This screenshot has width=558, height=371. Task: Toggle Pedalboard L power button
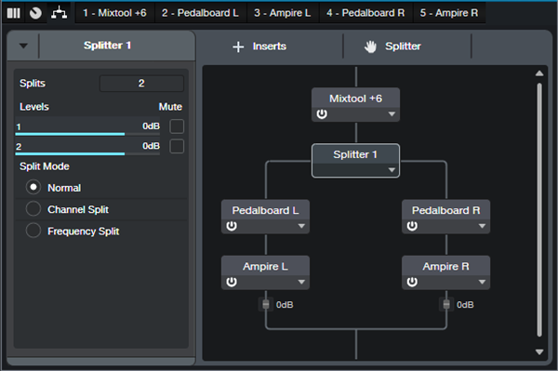(232, 226)
